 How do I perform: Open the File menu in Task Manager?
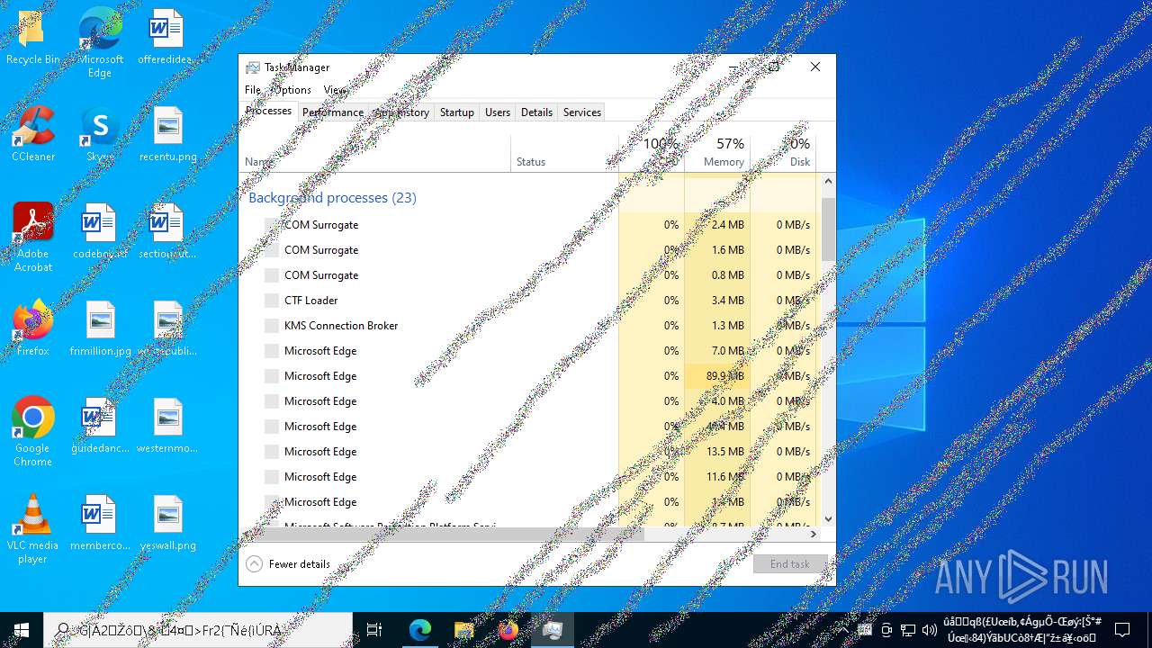click(x=253, y=90)
